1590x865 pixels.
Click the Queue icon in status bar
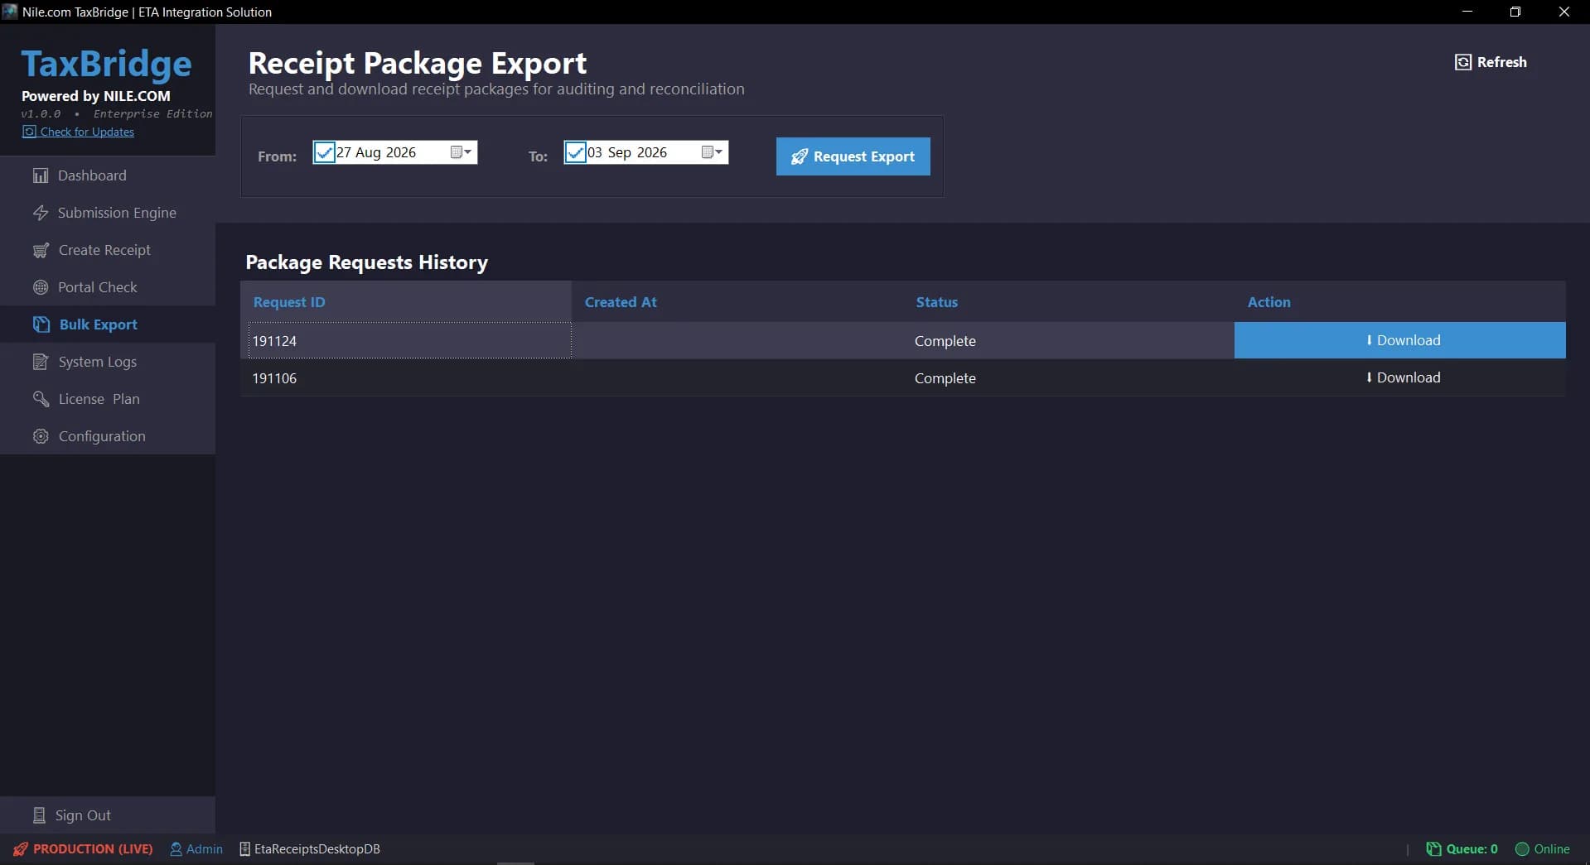click(1433, 849)
